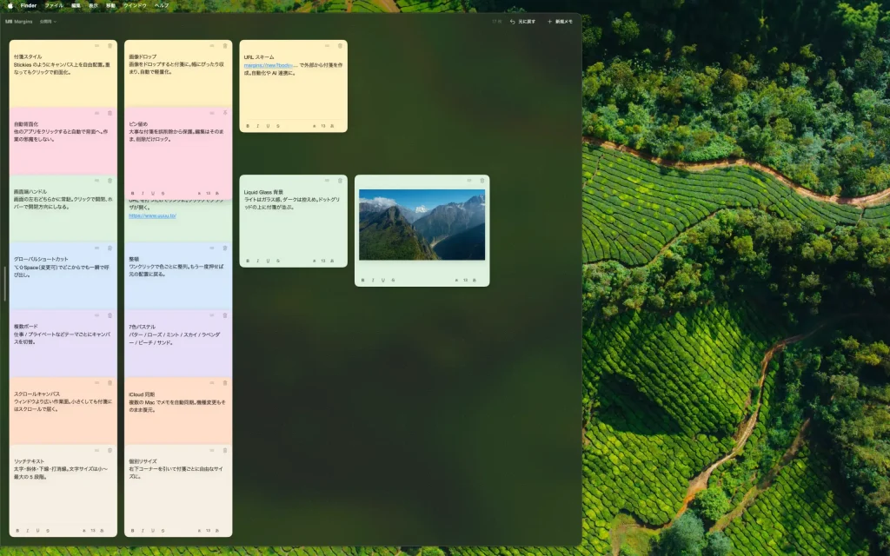Viewport: 890px width, 556px height.
Task: Toggle underline in the Liquid Glass 背景 note
Action: point(268,261)
